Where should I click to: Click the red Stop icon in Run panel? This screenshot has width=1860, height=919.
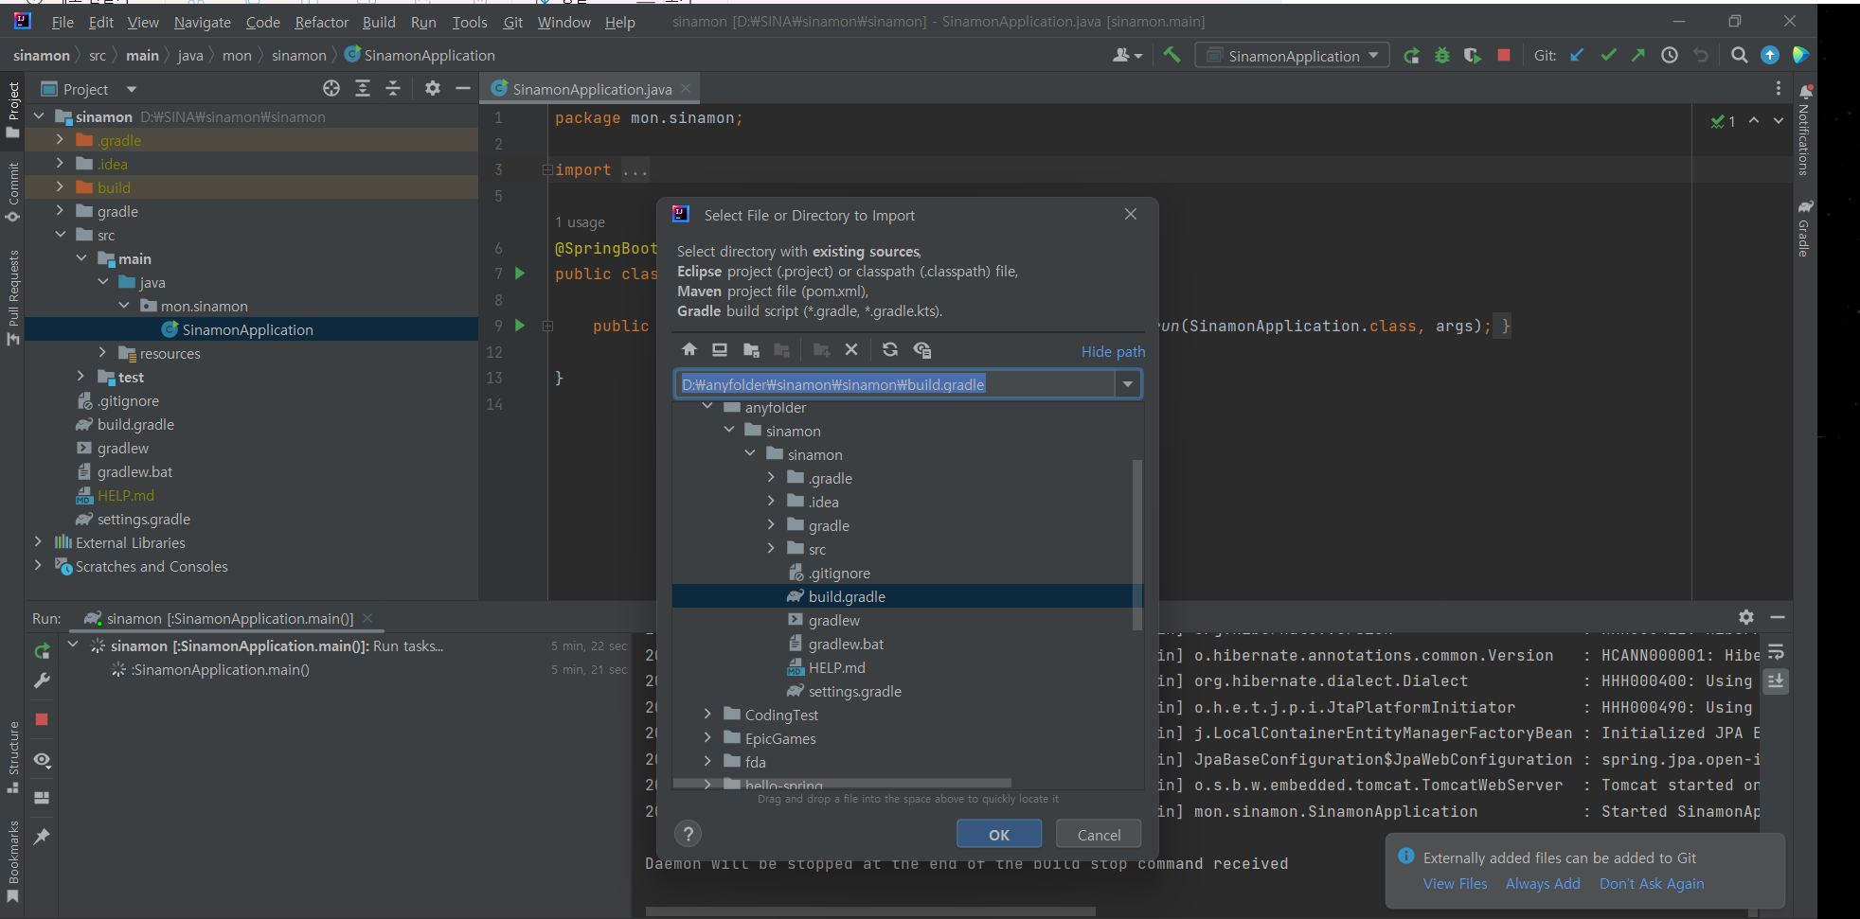click(x=42, y=719)
